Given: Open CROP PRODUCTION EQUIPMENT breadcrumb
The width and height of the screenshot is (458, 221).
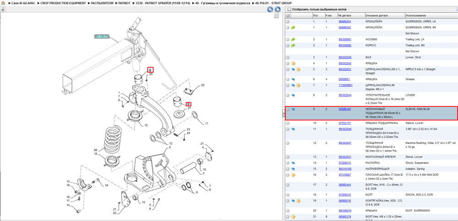Looking at the screenshot, I should click(x=63, y=3).
